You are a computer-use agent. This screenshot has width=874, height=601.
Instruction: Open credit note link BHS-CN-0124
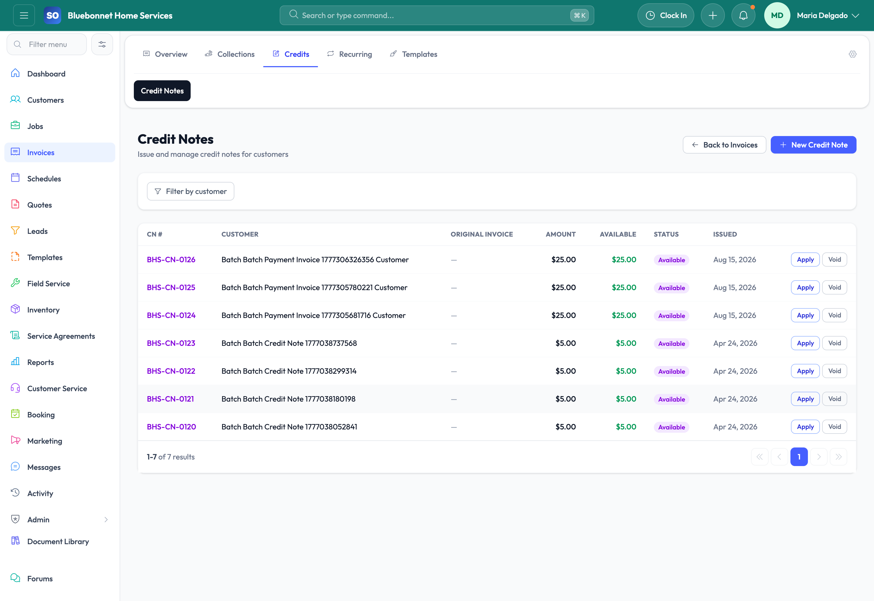click(x=171, y=316)
